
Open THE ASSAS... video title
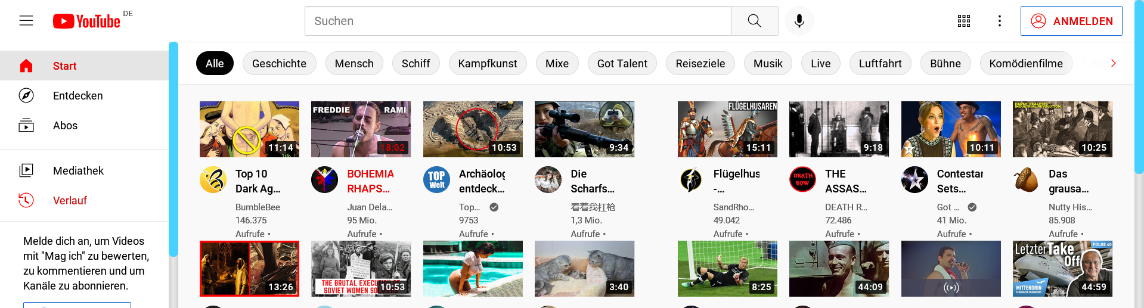[x=846, y=181]
